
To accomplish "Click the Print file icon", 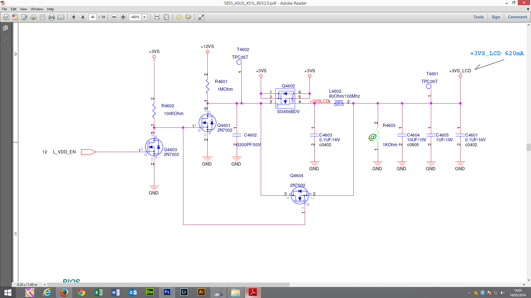I will (51, 17).
